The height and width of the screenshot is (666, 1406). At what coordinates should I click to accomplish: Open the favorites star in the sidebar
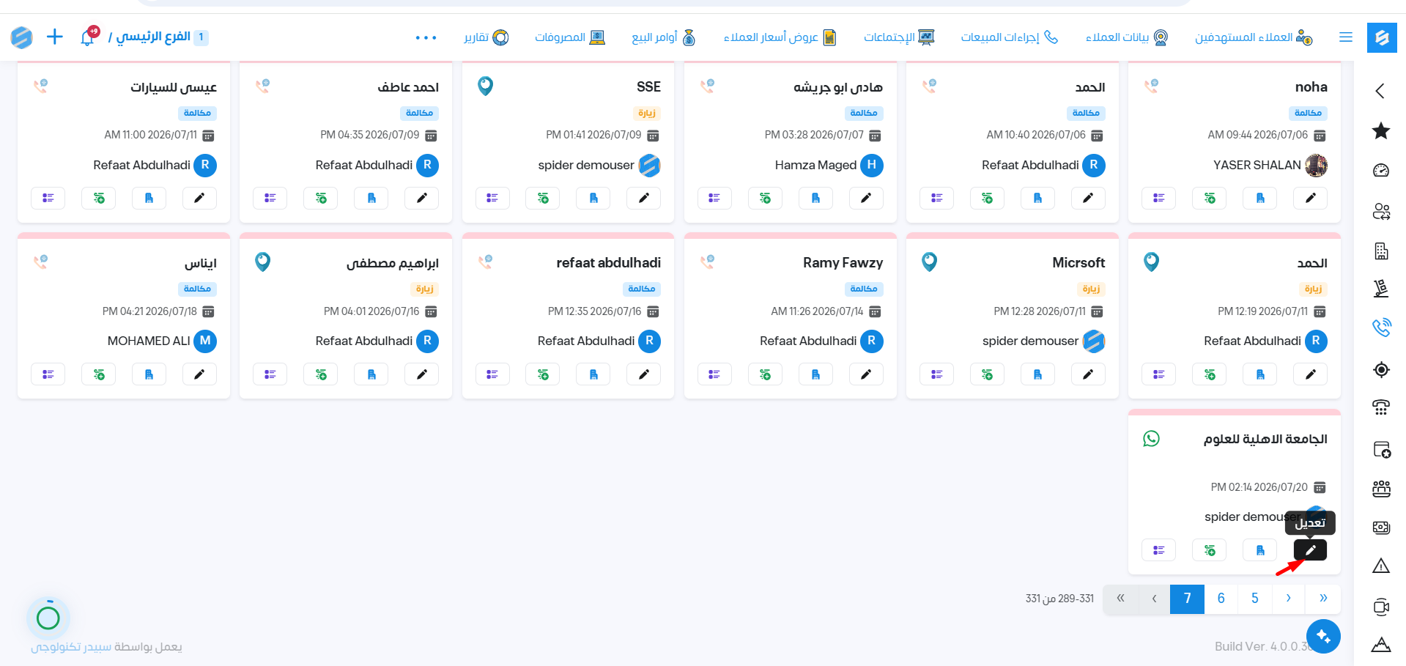[1381, 131]
